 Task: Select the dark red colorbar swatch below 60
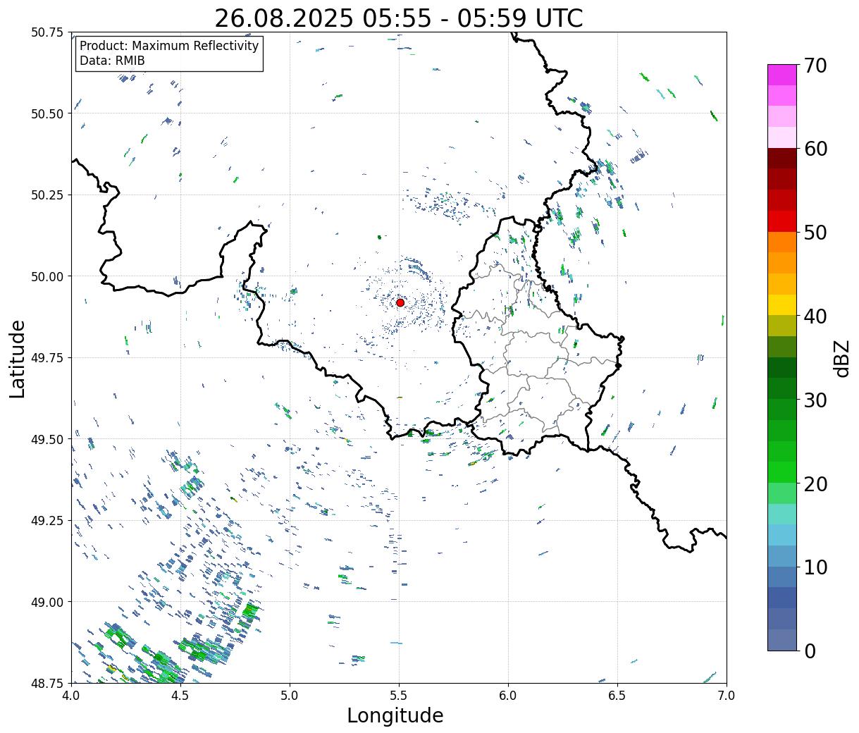782,158
